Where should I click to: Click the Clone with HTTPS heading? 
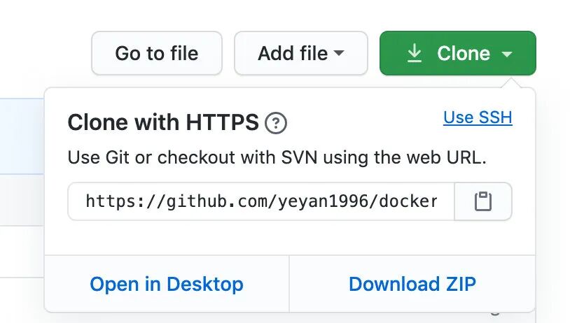coord(163,123)
